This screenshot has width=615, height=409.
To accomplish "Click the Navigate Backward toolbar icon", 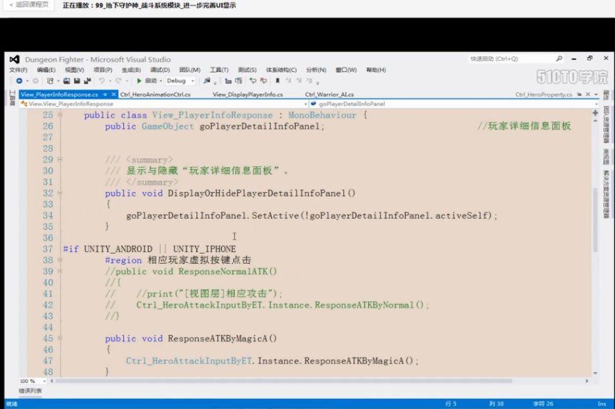I will (18, 81).
